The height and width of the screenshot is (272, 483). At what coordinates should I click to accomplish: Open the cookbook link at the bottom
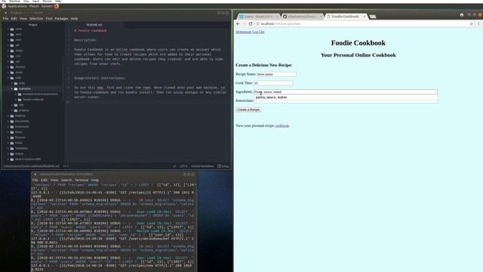pos(281,126)
